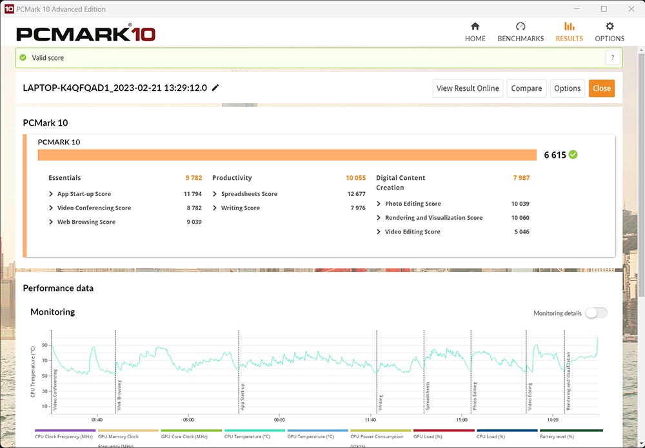Click the PCMark 10 logo
645x448 pixels.
tap(86, 34)
